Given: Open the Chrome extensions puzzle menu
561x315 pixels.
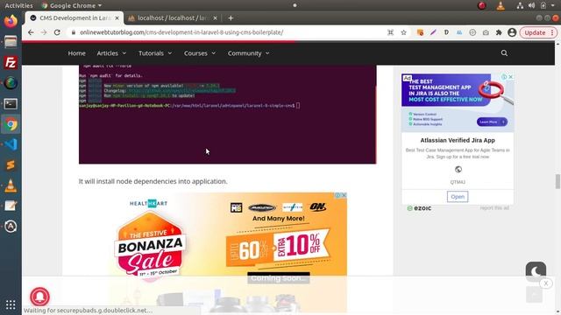Looking at the screenshot, I should pyautogui.click(x=499, y=32).
